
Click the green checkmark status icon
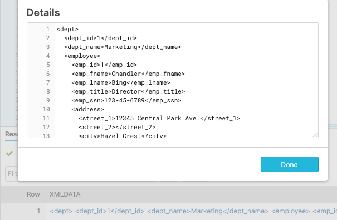pyautogui.click(x=9, y=153)
